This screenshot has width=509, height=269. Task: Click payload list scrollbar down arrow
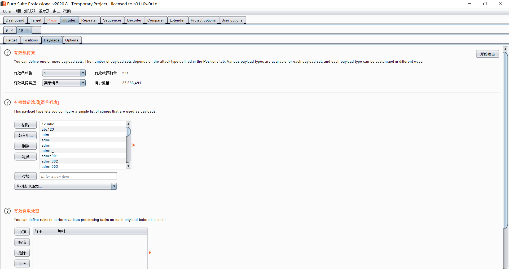coord(129,166)
